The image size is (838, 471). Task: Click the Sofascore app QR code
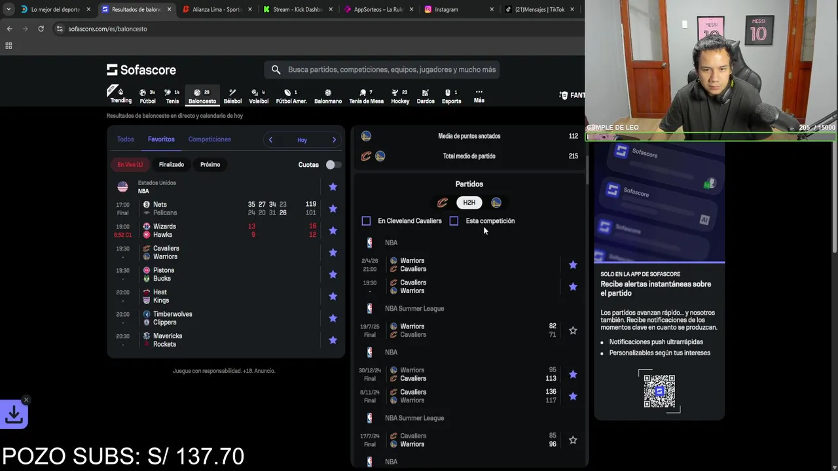(659, 391)
